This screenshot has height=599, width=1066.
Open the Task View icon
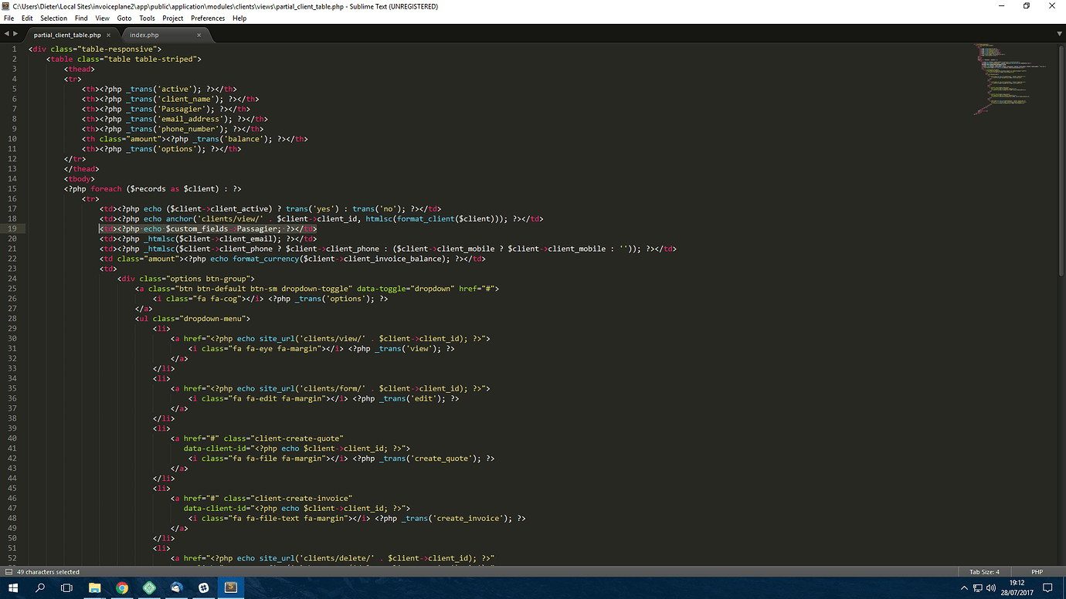coord(67,588)
